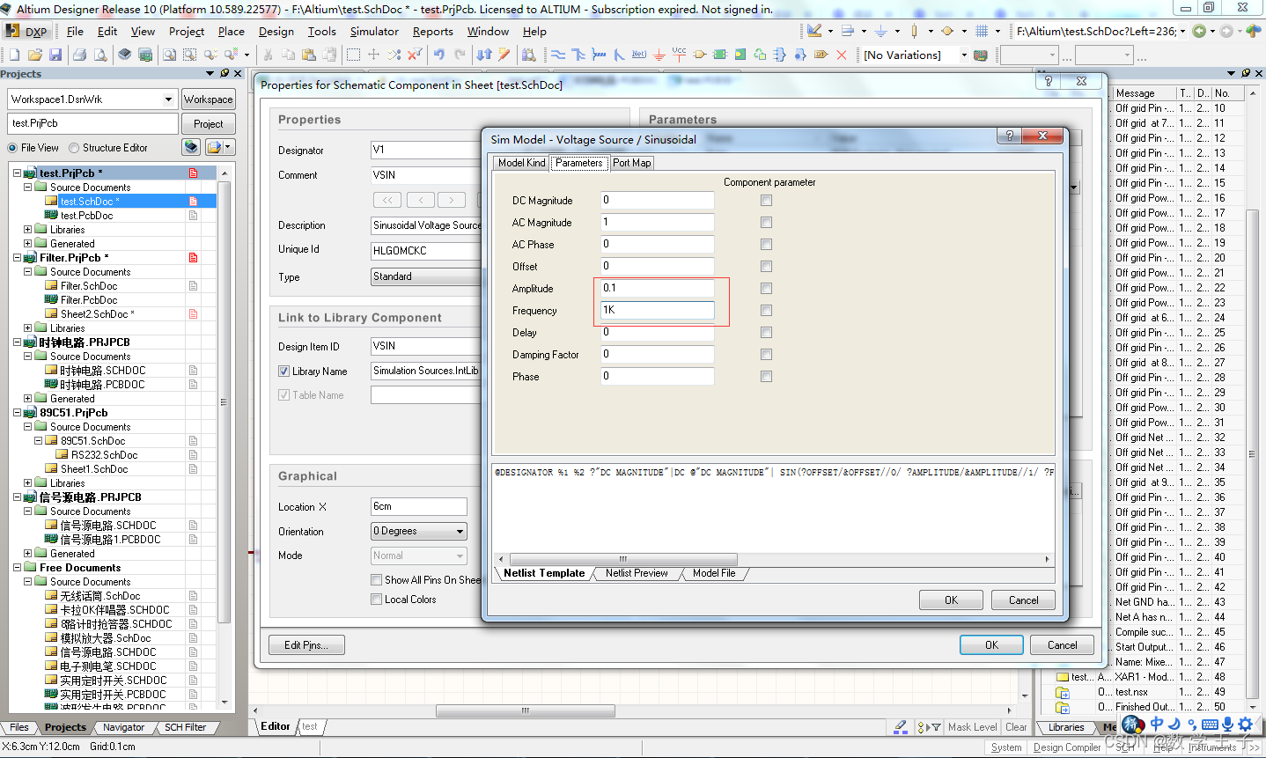Open the Orientation 0 Degrees dropdown
Screen dimensions: 1266x758
coord(460,532)
